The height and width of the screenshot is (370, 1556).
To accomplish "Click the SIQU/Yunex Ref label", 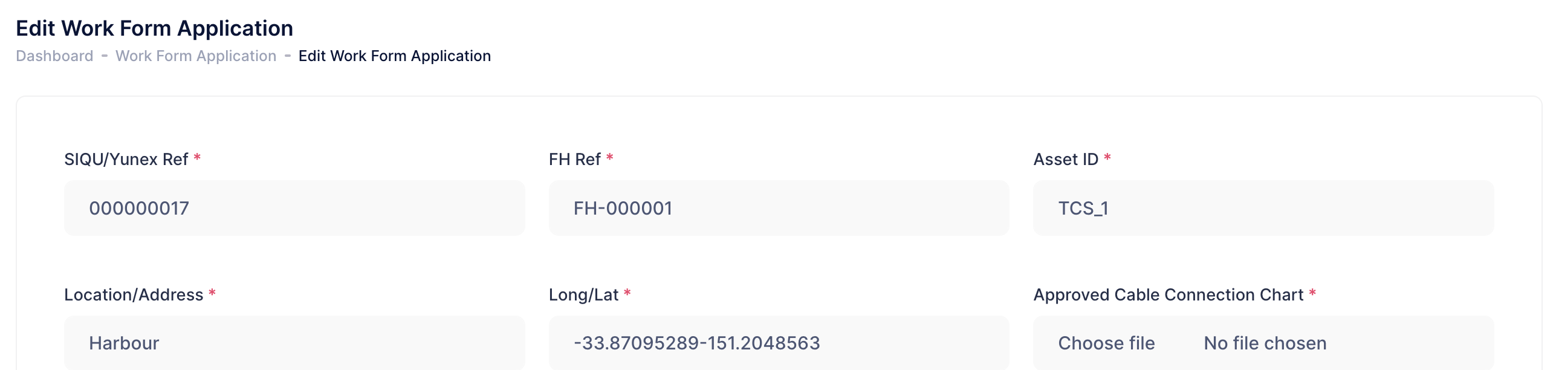I will tap(126, 160).
